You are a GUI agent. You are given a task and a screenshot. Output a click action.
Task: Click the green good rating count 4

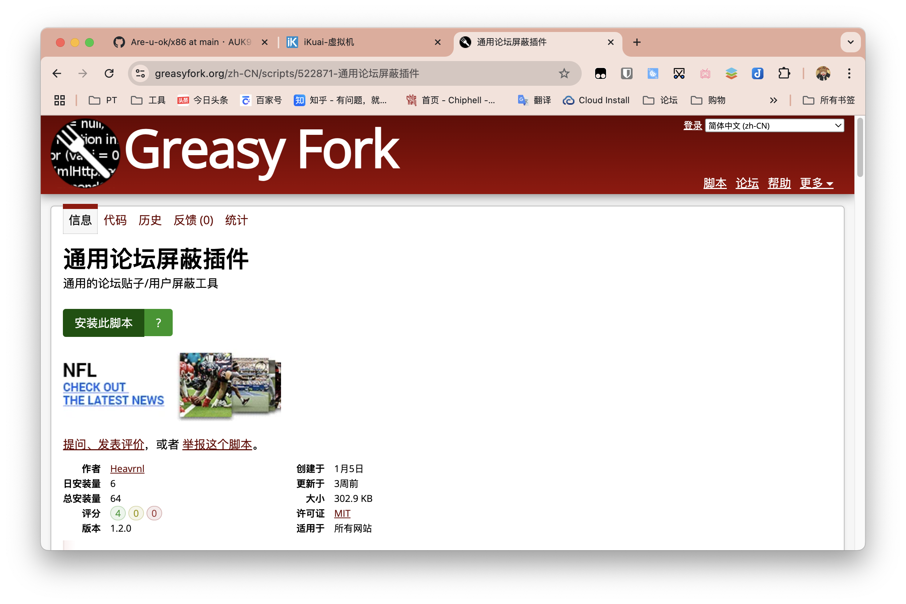[118, 513]
